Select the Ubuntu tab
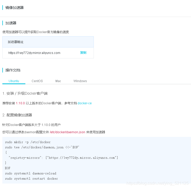 (x=14, y=81)
